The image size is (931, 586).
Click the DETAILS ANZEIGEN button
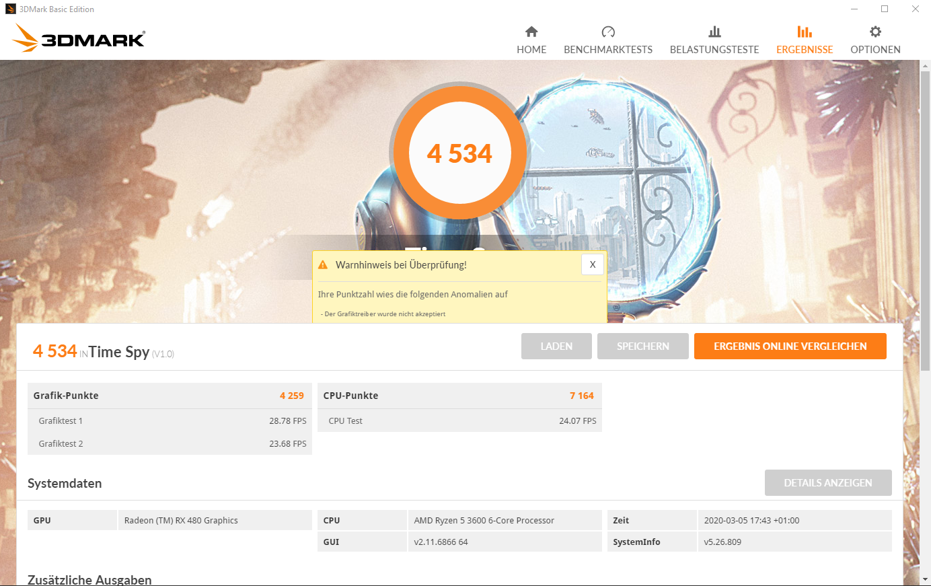coord(828,482)
